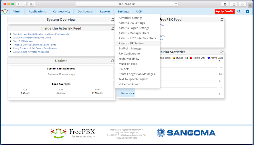Open Ready for Asterisk 14? Second Beta link

(x=36, y=48)
